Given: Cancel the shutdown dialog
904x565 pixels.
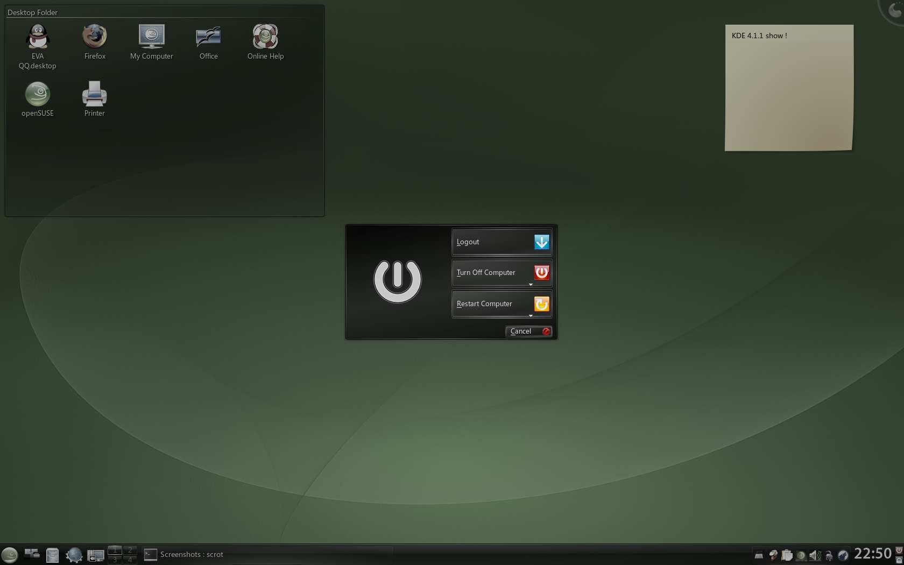Looking at the screenshot, I should coord(528,331).
